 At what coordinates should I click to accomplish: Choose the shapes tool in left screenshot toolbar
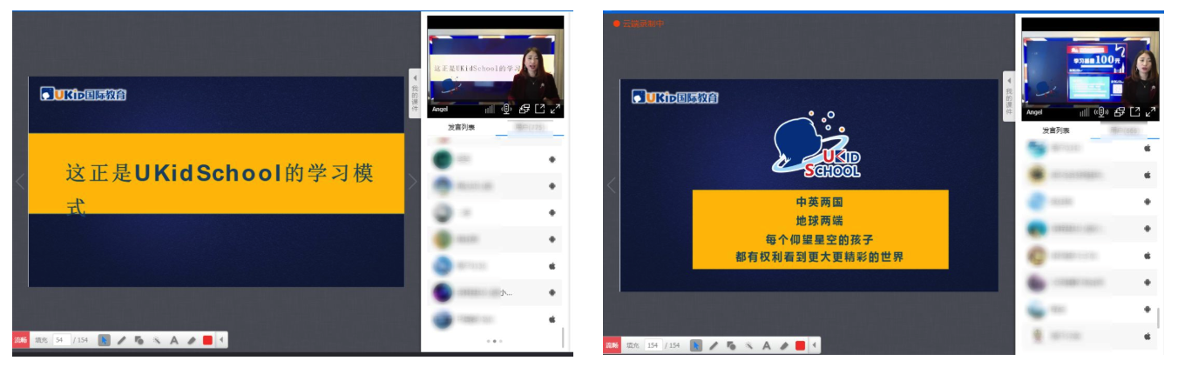(139, 340)
